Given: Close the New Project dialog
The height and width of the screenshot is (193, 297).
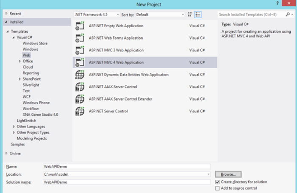Looking at the screenshot, I should (x=289, y=3).
